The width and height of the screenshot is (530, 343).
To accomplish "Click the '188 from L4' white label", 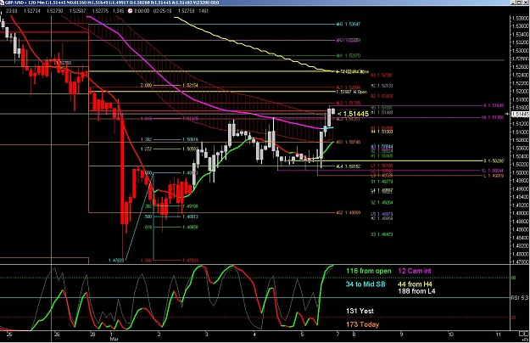I will [416, 291].
